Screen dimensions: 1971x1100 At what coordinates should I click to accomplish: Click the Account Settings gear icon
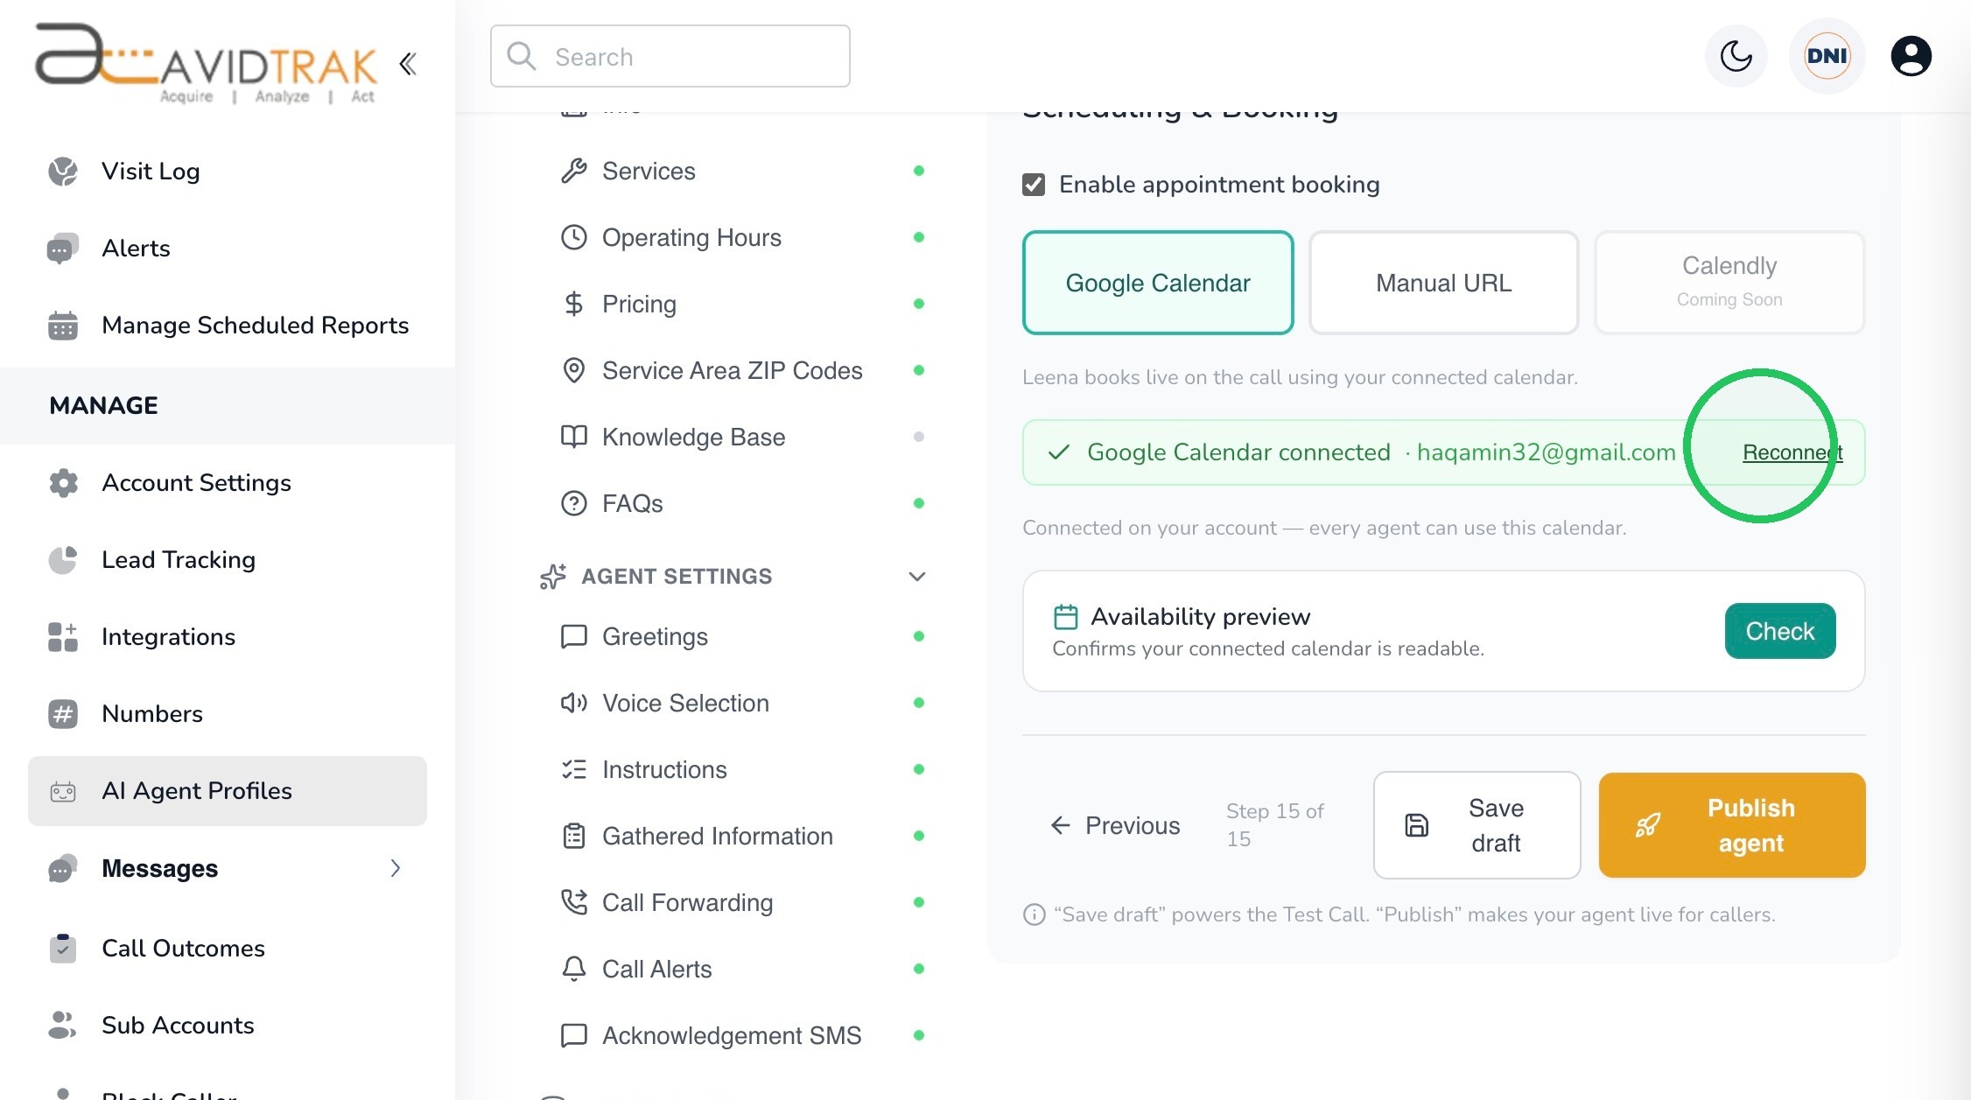click(x=63, y=483)
